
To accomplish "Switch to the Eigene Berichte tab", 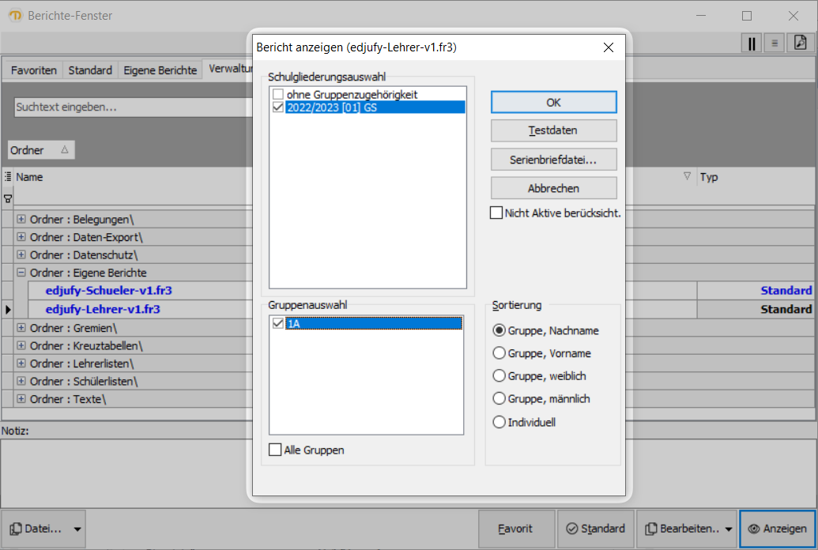I will tap(160, 70).
